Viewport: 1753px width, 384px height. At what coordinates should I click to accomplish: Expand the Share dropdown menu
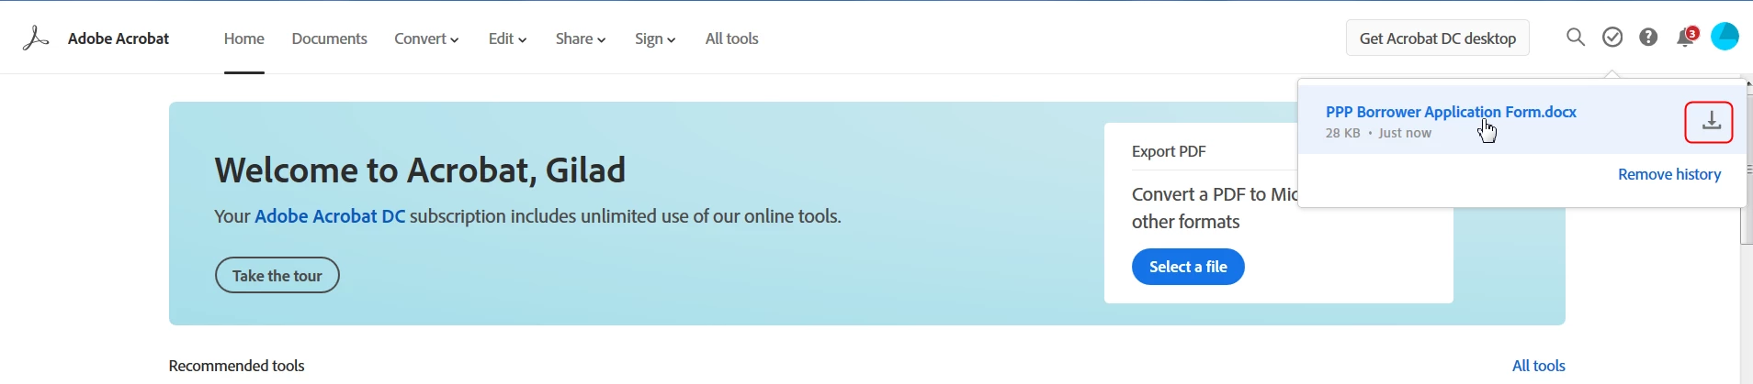[x=581, y=38]
